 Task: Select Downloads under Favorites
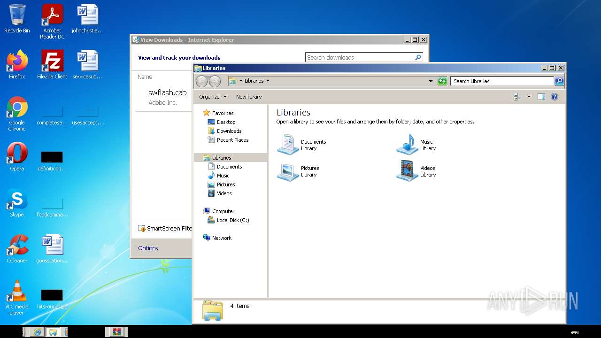coord(229,131)
